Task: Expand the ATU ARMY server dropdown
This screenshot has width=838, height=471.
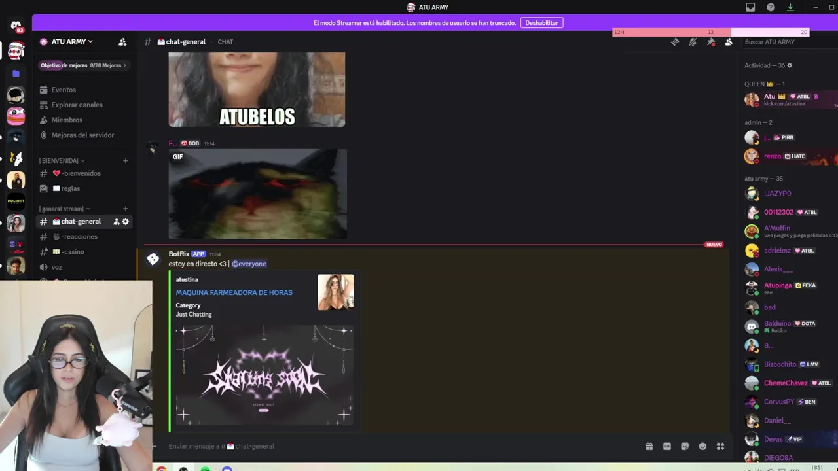Action: pos(72,42)
